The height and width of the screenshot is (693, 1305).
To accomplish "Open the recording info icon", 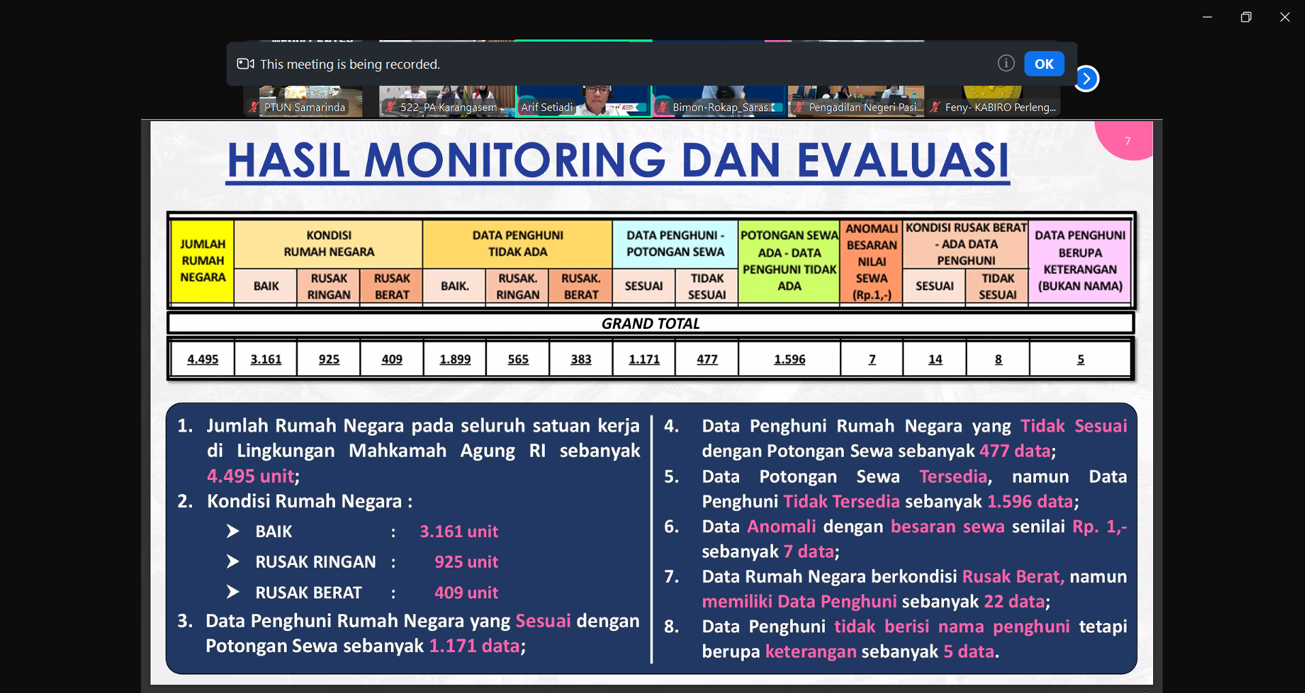I will click(1006, 63).
